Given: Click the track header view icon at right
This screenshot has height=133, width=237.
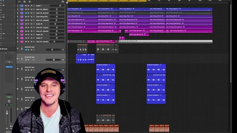Looking at the screenshot, I should [63, 1].
